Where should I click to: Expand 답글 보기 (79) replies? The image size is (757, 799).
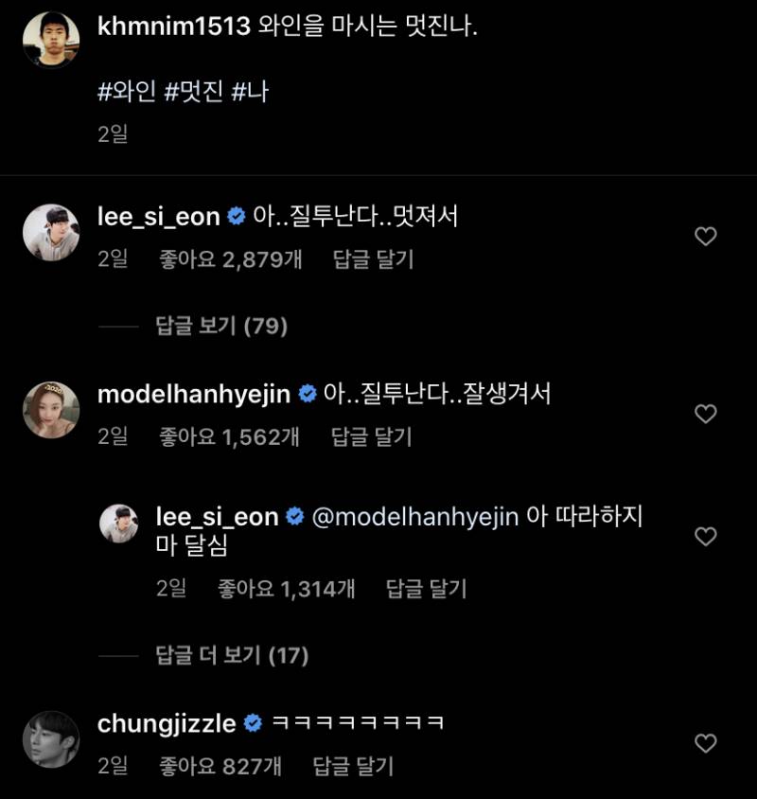[220, 327]
